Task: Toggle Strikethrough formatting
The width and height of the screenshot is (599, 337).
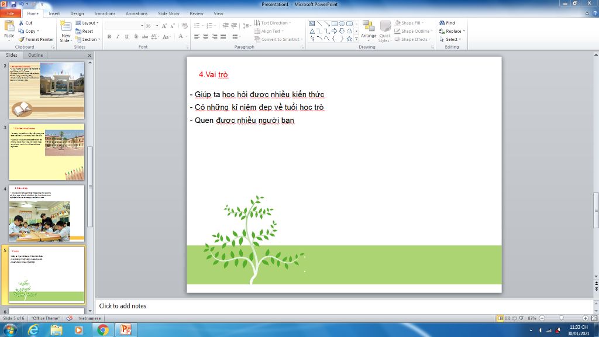Action: (145, 37)
